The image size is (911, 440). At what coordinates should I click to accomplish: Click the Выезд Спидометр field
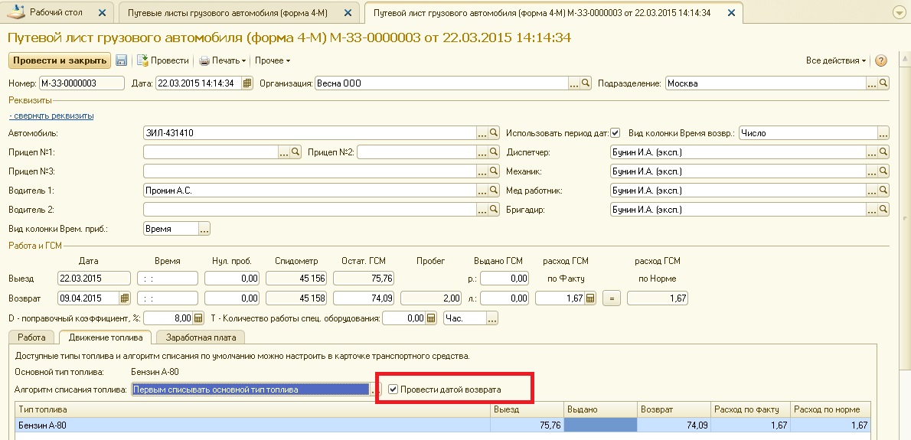pyautogui.click(x=297, y=278)
